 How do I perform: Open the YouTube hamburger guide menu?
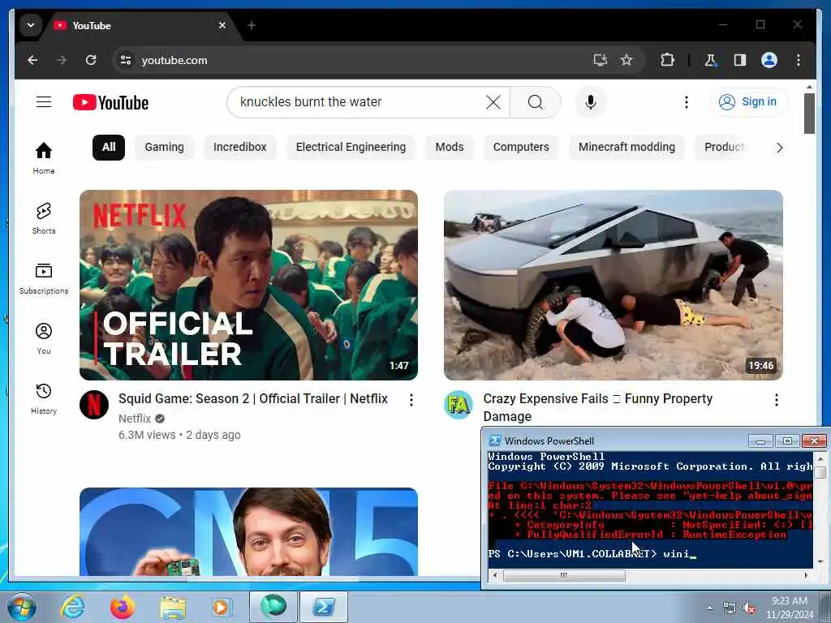44,101
